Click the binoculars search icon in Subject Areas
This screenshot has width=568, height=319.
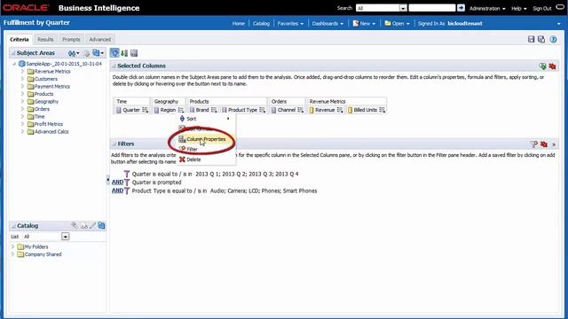[72, 53]
